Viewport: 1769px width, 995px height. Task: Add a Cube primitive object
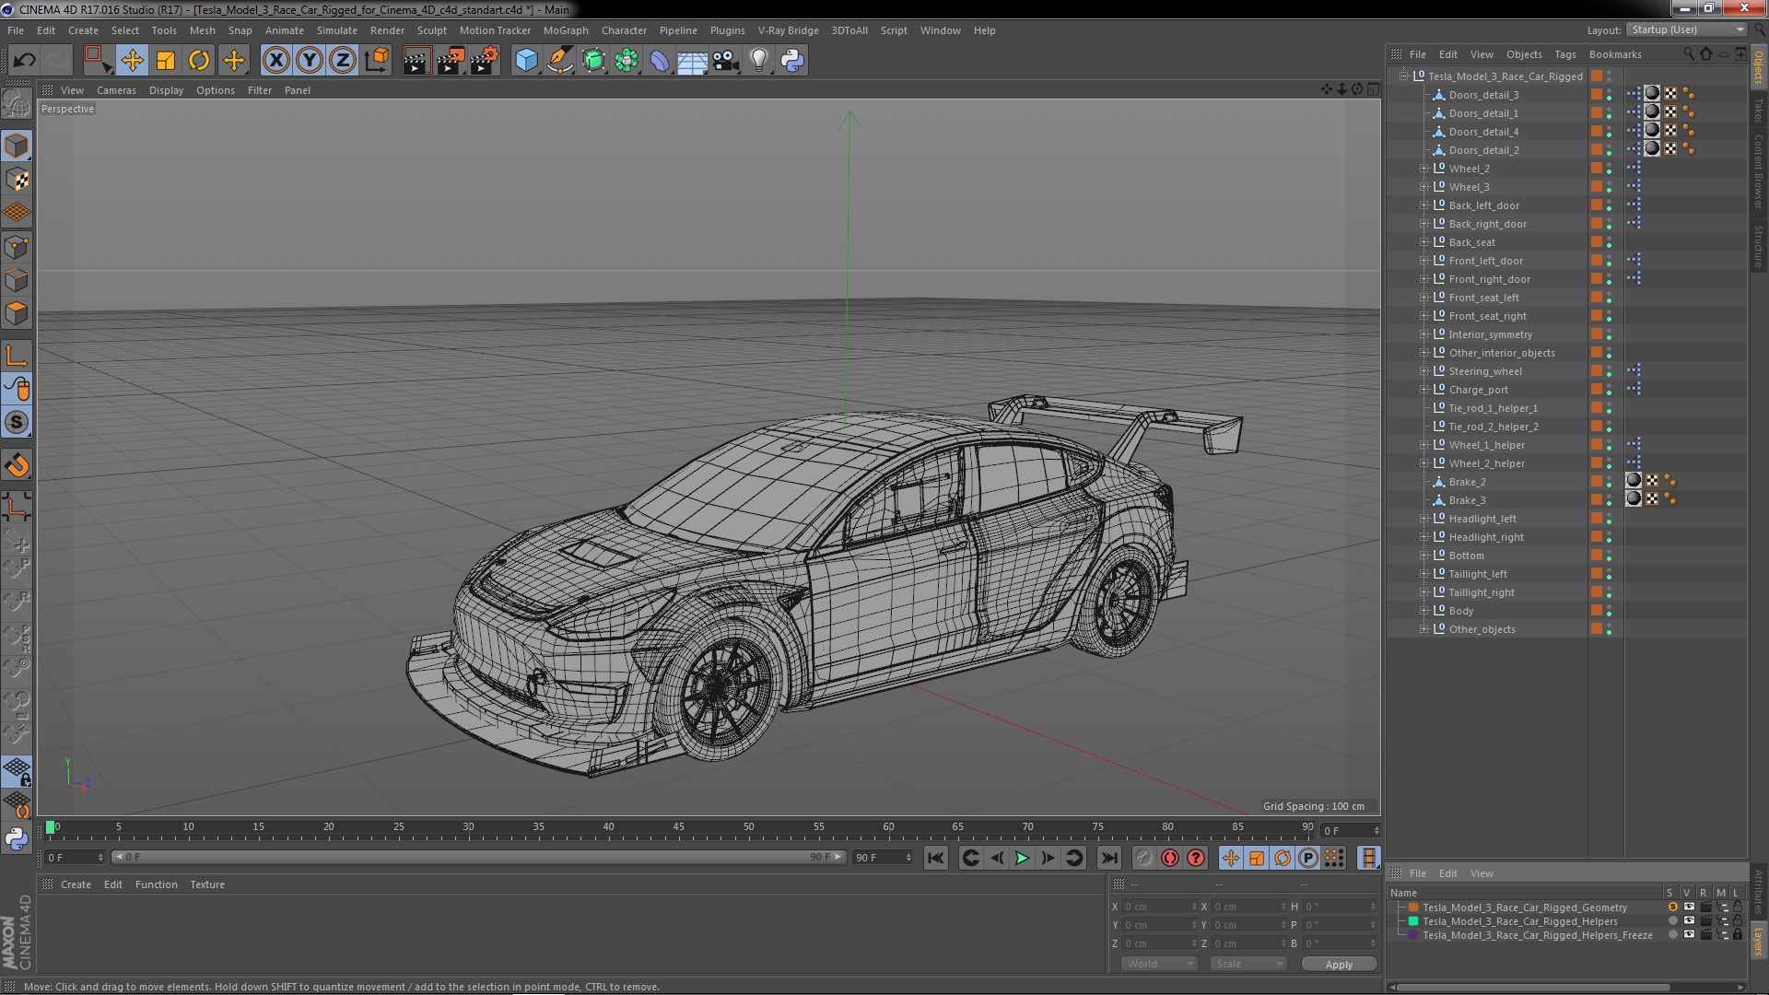(x=526, y=61)
